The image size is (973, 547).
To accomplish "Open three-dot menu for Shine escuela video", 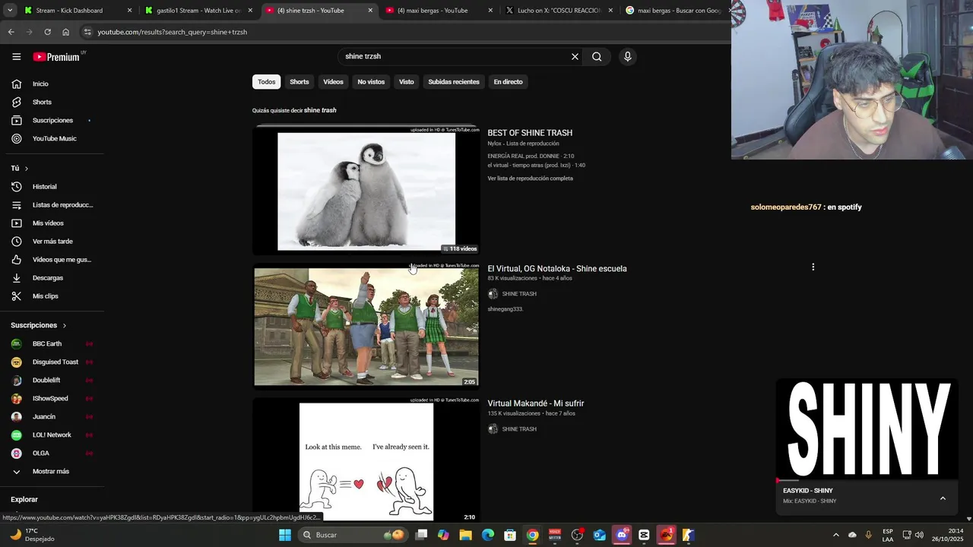I will [x=813, y=267].
